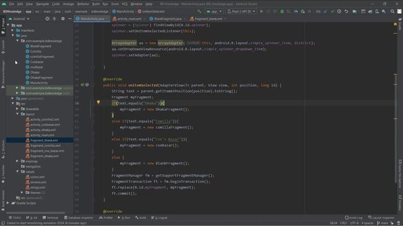Image resolution: width=403 pixels, height=226 pixels.
Task: Toggle the code fold marker beside else block
Action: (93, 157)
